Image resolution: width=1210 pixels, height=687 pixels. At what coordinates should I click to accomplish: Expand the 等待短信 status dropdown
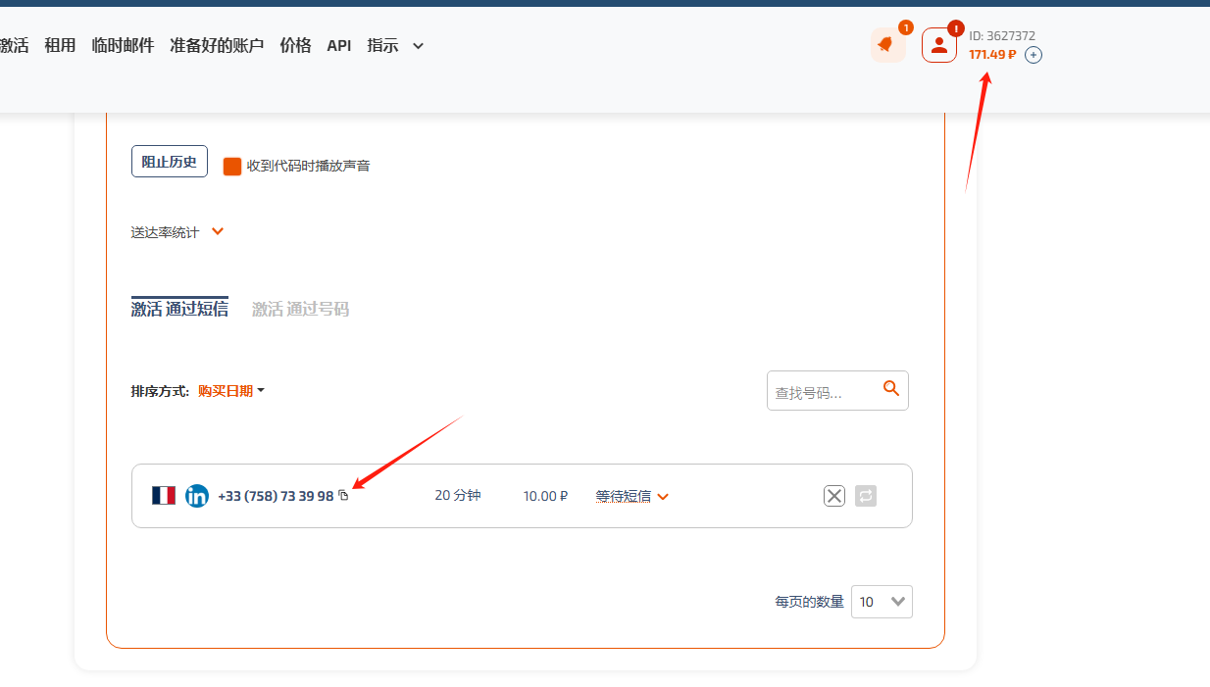click(632, 496)
